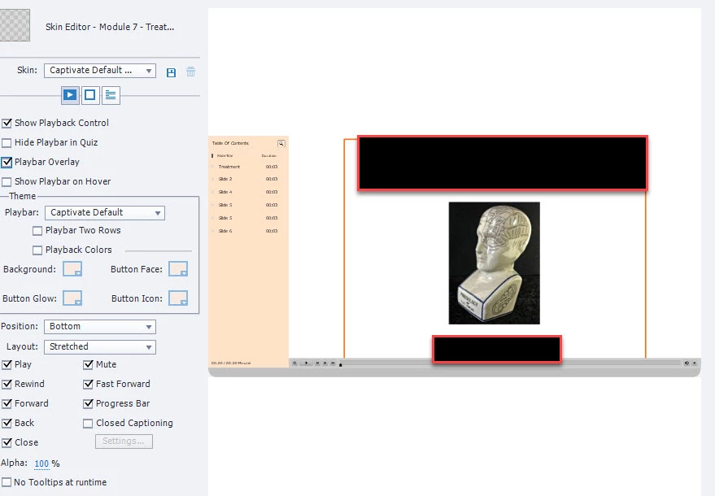Click the preview playbar close X icon
This screenshot has width=715, height=496.
695,363
